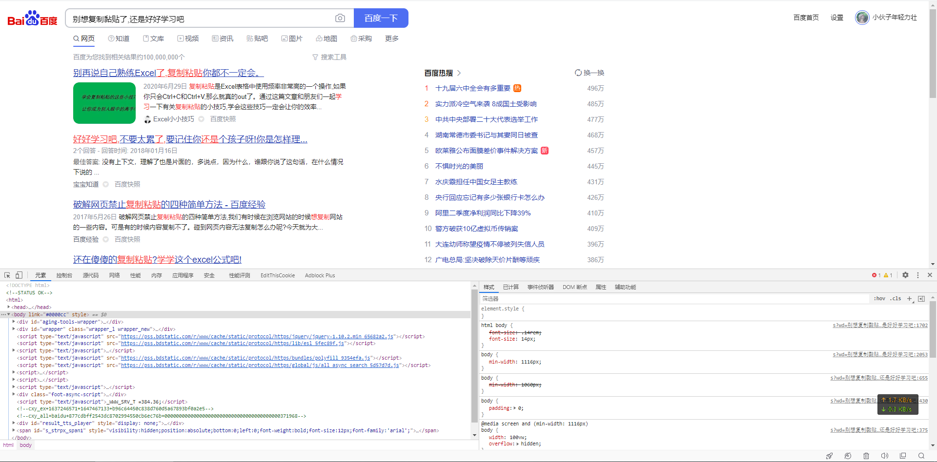Expand the foot-async-script div
Image resolution: width=937 pixels, height=462 pixels.
click(x=14, y=394)
